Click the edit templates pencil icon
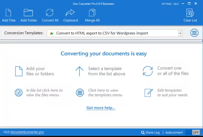Screen dimensions: 203x137 coord(148,93)
